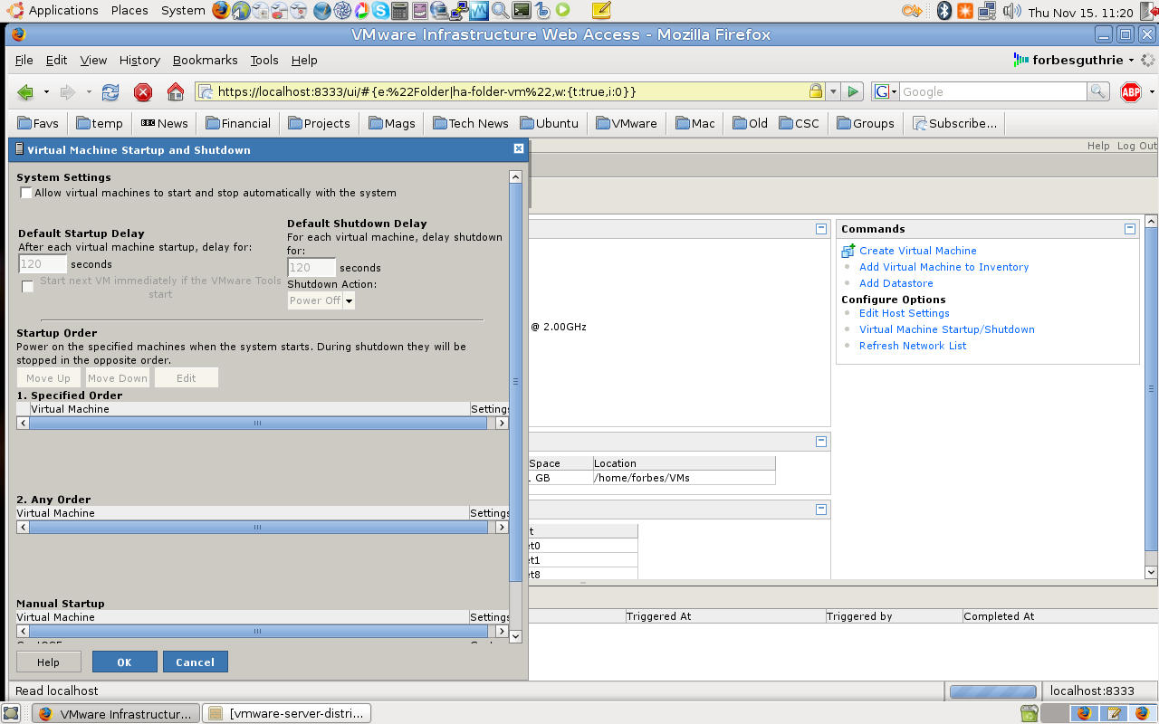Click the Create Virtual Machine icon
Screen dimensions: 1159x724
click(848, 251)
